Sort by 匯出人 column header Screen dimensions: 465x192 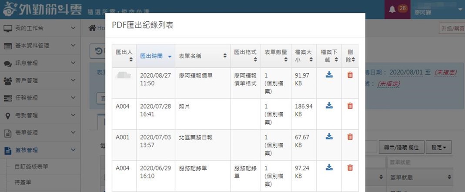pyautogui.click(x=124, y=55)
